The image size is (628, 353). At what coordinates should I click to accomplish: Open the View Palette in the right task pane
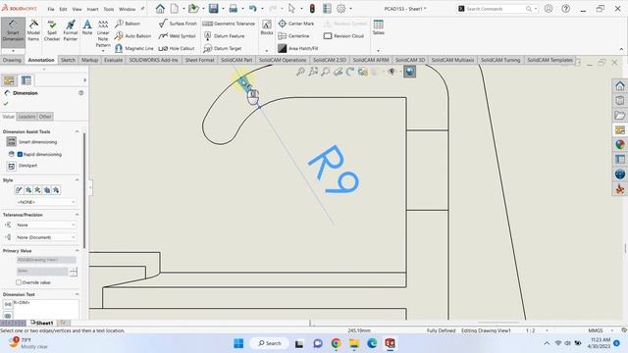click(x=620, y=130)
